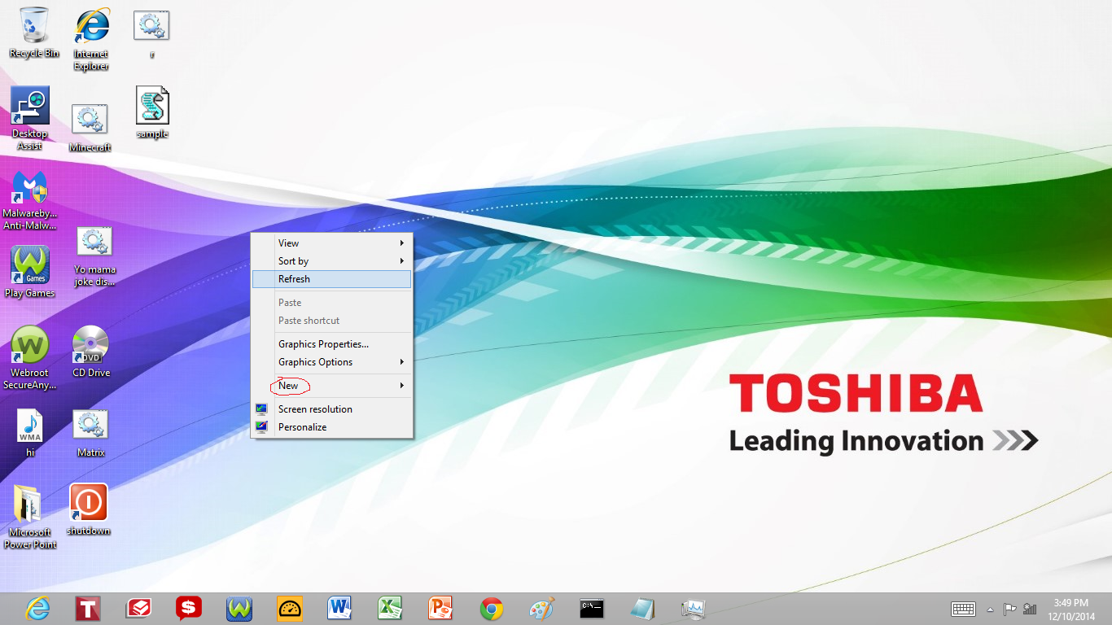Open the clock showing 3:49 PM

click(x=1070, y=609)
